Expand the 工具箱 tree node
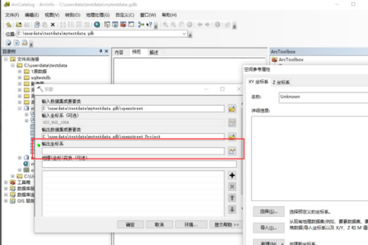Viewport: 368px width, 245px height. click(x=6, y=182)
